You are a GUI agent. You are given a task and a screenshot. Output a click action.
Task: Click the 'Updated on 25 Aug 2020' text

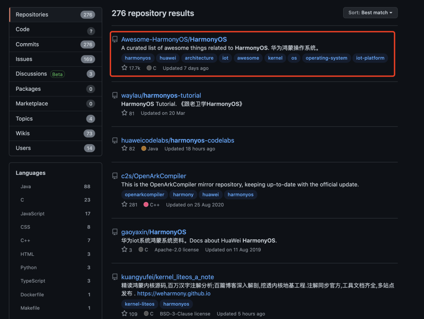pyautogui.click(x=195, y=205)
